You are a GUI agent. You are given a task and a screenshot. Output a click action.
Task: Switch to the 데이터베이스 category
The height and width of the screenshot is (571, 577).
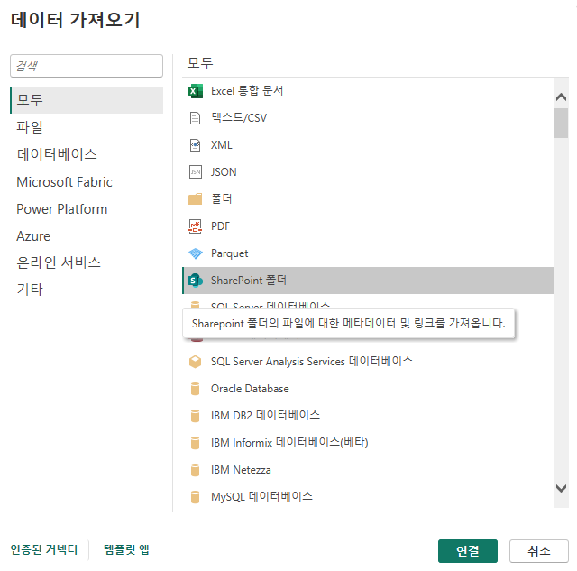(x=57, y=154)
